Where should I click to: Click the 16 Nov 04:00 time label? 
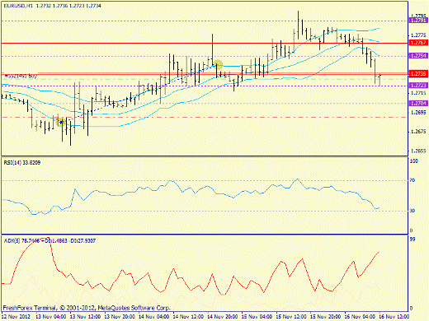click(360, 317)
